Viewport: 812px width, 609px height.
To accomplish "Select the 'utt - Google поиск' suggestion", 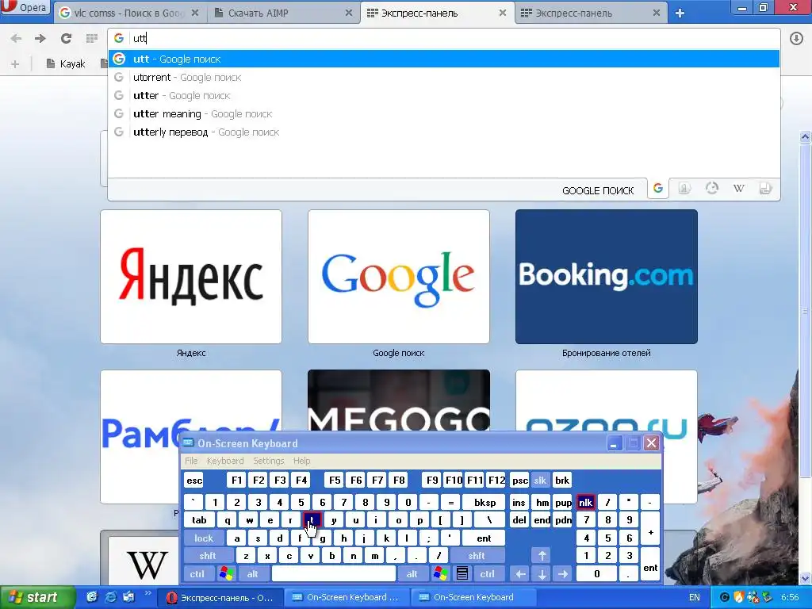I will (444, 59).
